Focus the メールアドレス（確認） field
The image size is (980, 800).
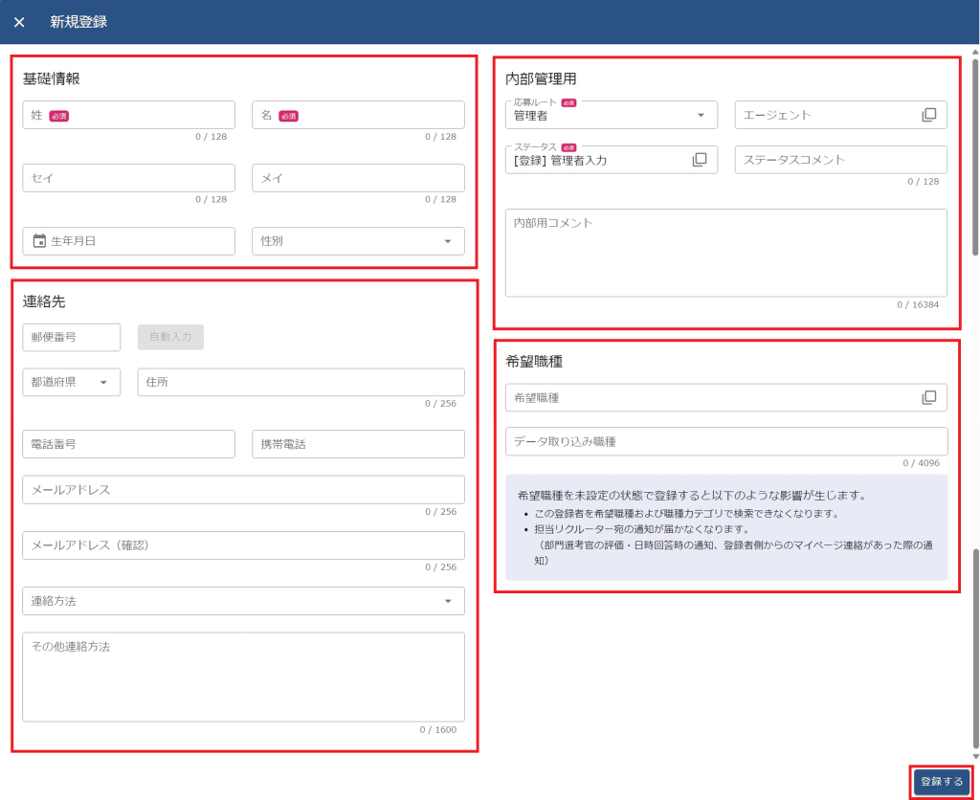tap(243, 545)
